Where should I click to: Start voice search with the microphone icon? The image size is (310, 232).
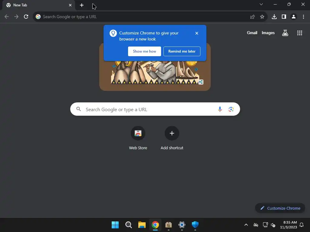pyautogui.click(x=220, y=109)
